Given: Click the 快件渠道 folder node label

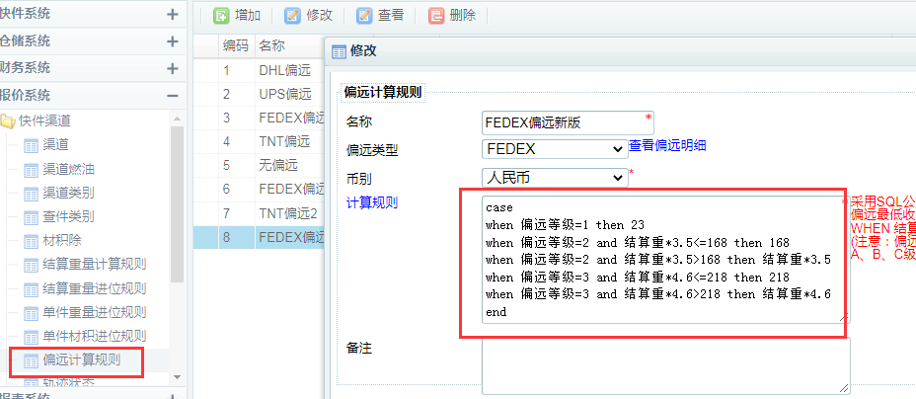Looking at the screenshot, I should coord(45,121).
